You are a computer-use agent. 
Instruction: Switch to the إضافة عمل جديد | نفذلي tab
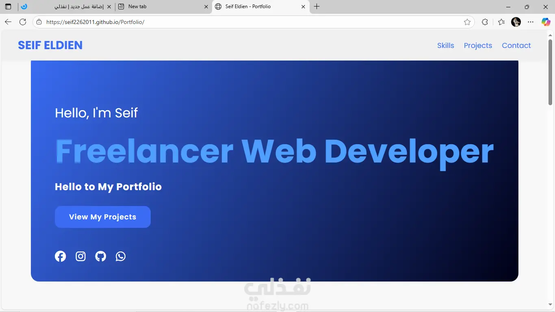click(x=66, y=6)
